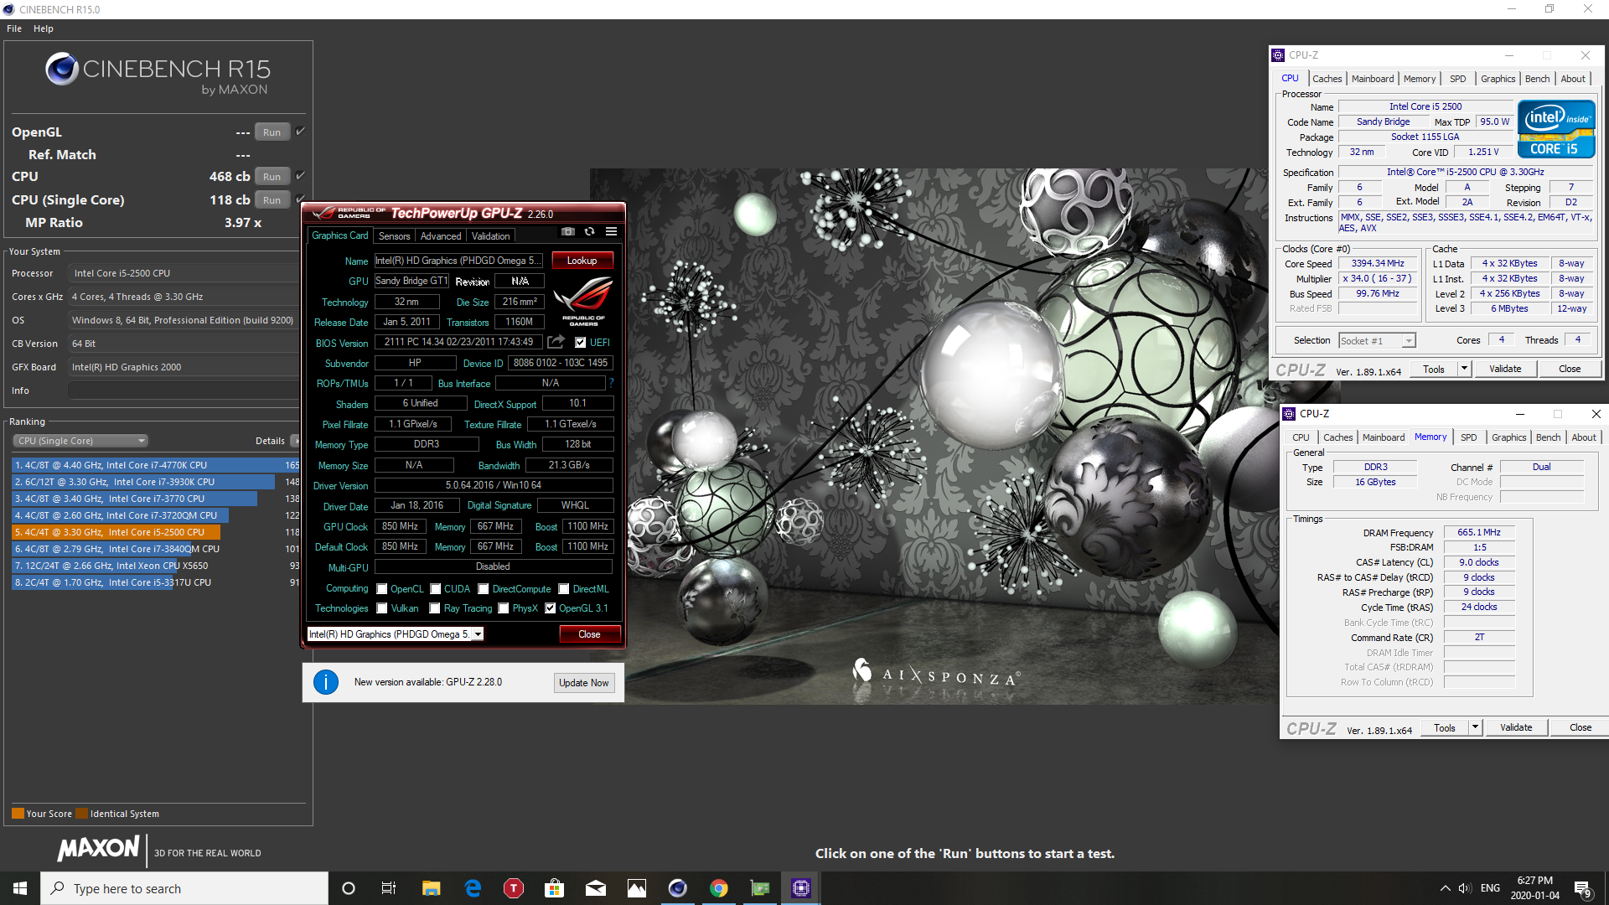Image resolution: width=1609 pixels, height=905 pixels.
Task: Click the orange Your Score legend swatch
Action: click(18, 814)
